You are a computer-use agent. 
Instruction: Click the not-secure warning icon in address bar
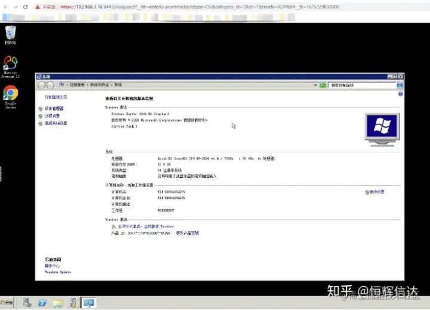38,7
